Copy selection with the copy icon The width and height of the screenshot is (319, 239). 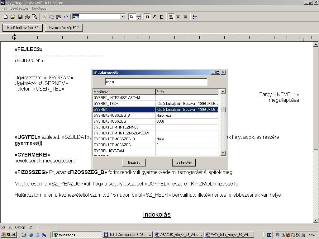click(51, 17)
